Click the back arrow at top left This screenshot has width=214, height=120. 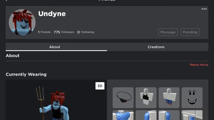(x=6, y=1)
